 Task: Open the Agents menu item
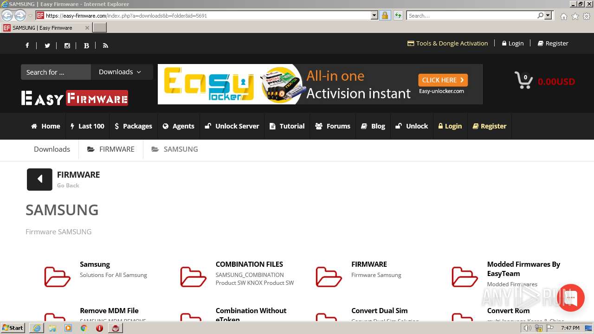pos(179,126)
